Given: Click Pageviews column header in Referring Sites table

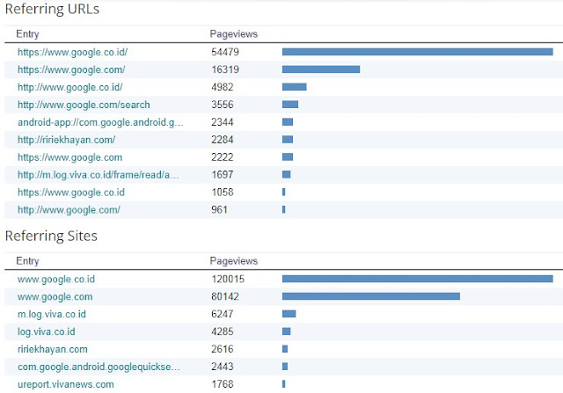Looking at the screenshot, I should pyautogui.click(x=234, y=261).
